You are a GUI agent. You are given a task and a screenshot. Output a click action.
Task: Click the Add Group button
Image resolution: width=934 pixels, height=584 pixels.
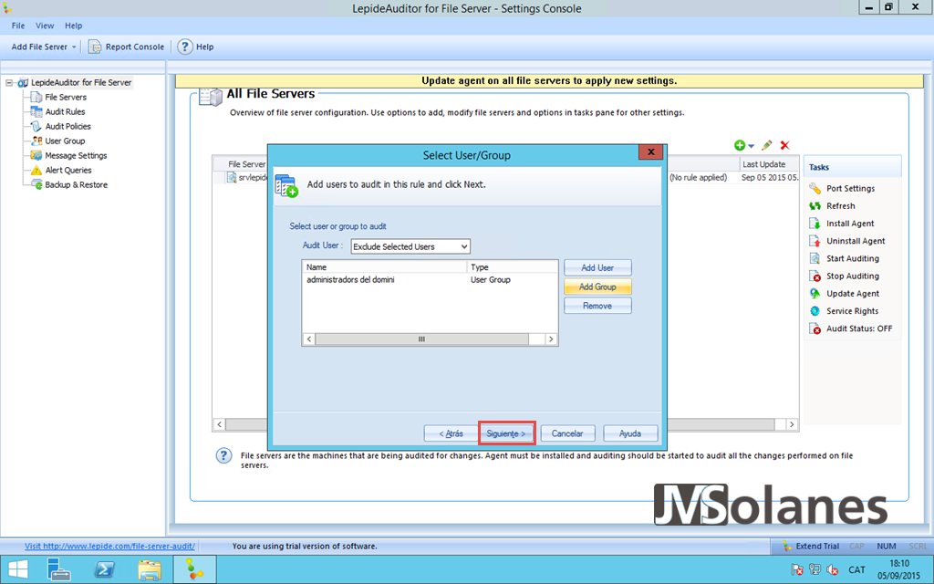click(x=597, y=287)
